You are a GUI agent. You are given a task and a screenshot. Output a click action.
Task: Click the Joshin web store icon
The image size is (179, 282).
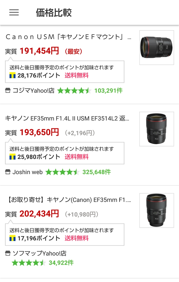[8, 172]
